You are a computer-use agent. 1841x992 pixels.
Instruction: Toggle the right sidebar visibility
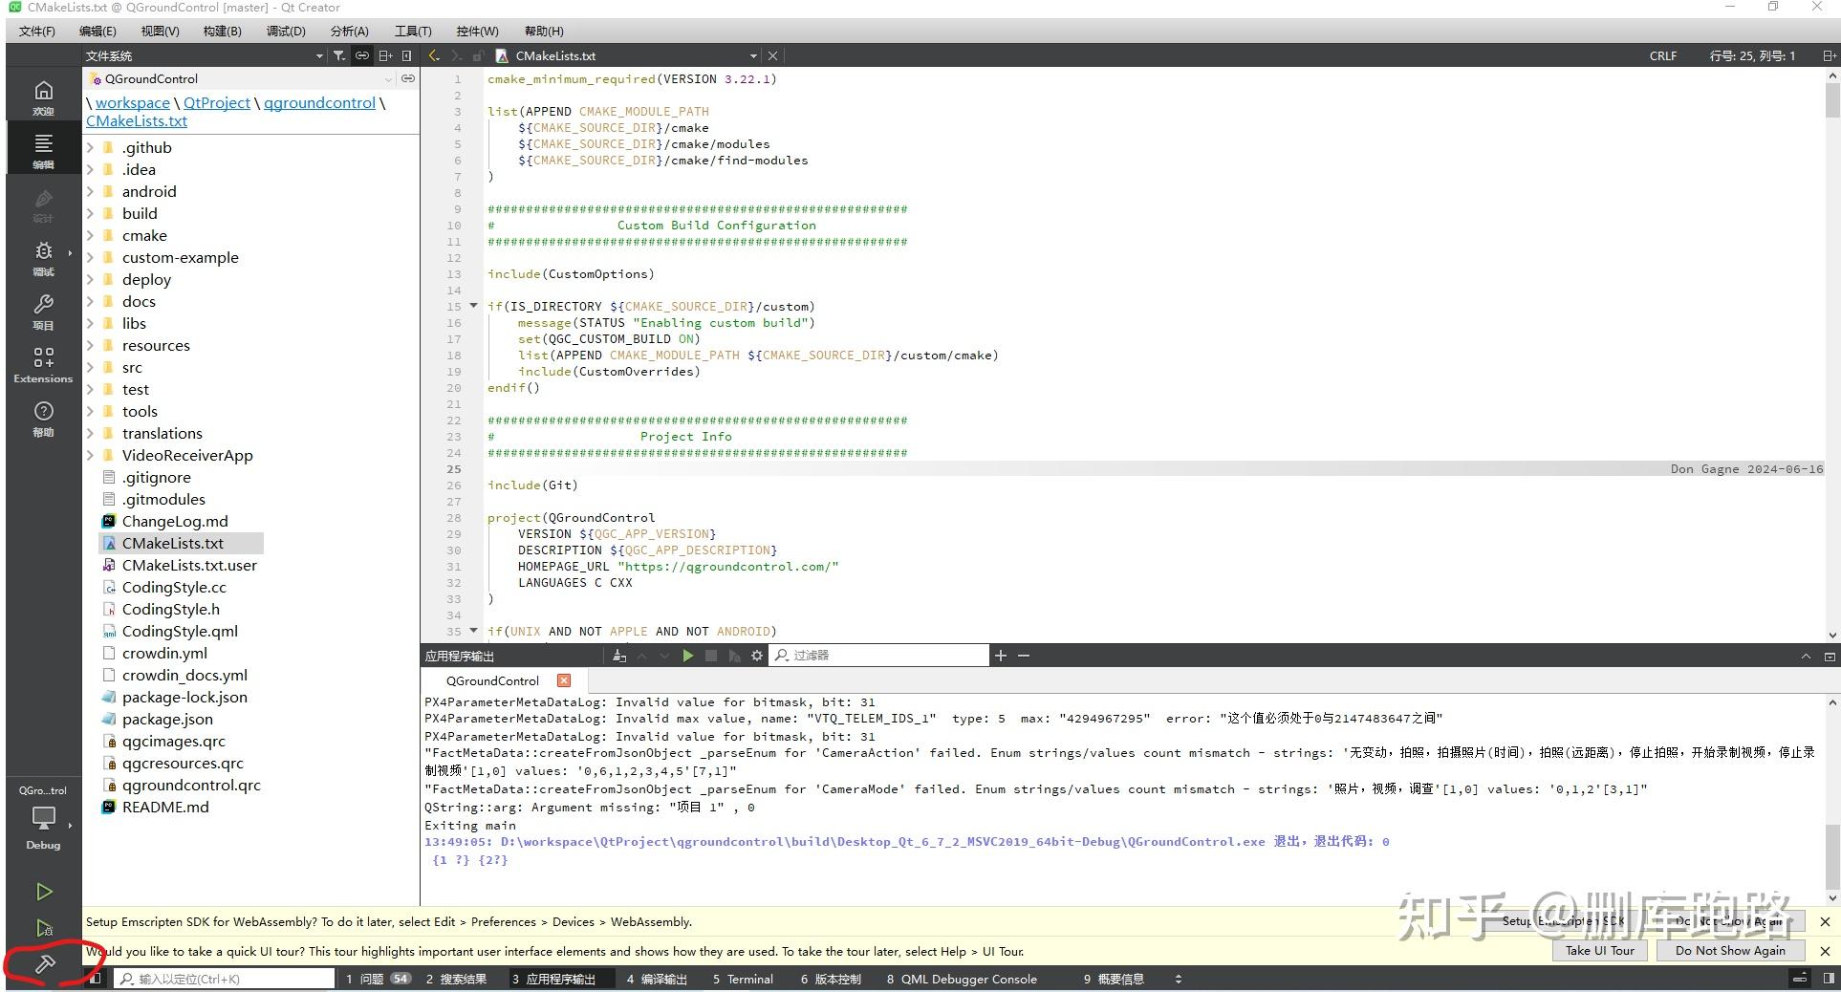[1829, 979]
